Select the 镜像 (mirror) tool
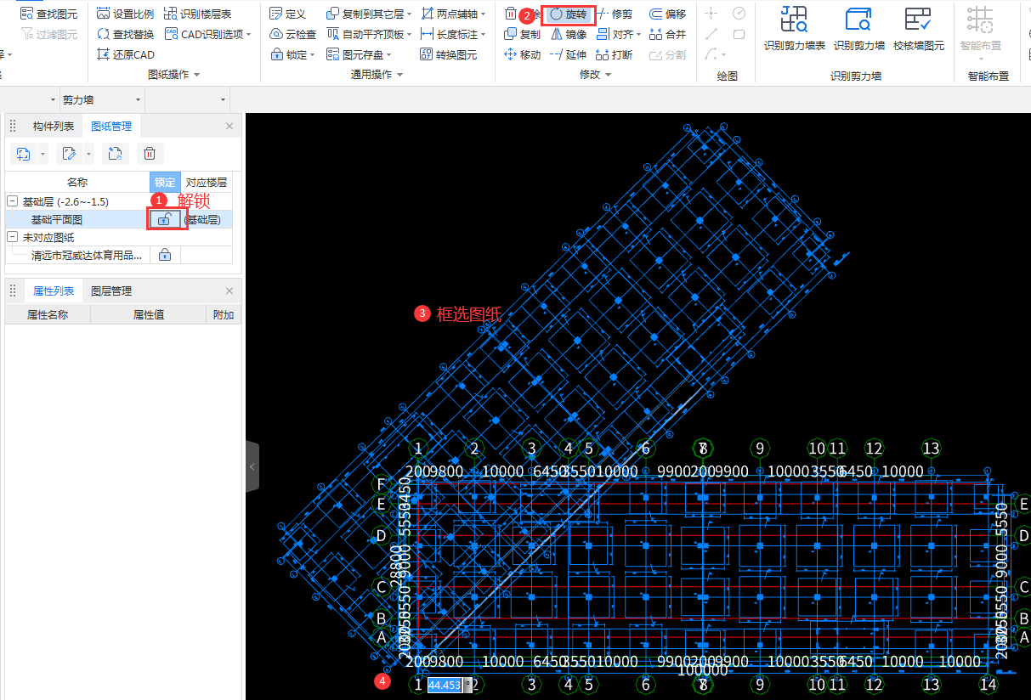Image resolution: width=1031 pixels, height=700 pixels. point(568,34)
